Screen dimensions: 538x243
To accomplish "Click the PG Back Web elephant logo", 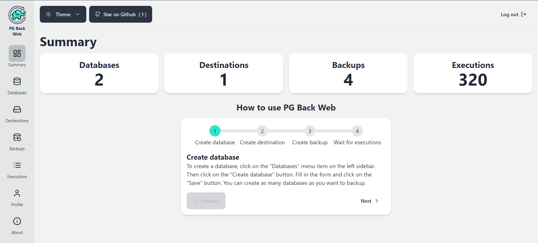I will tap(17, 15).
